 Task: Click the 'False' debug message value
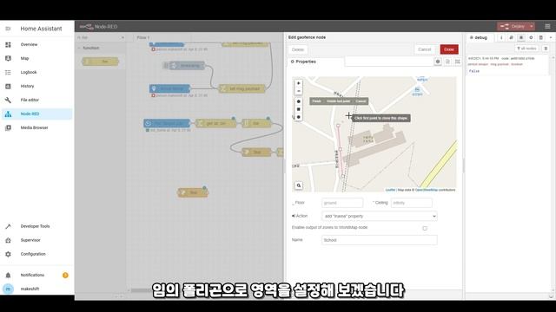474,71
